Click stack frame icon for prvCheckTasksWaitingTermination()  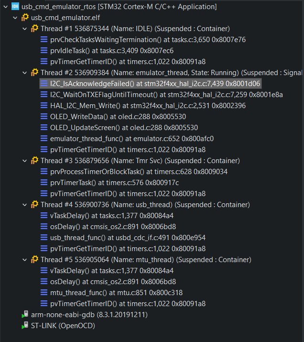point(44,40)
